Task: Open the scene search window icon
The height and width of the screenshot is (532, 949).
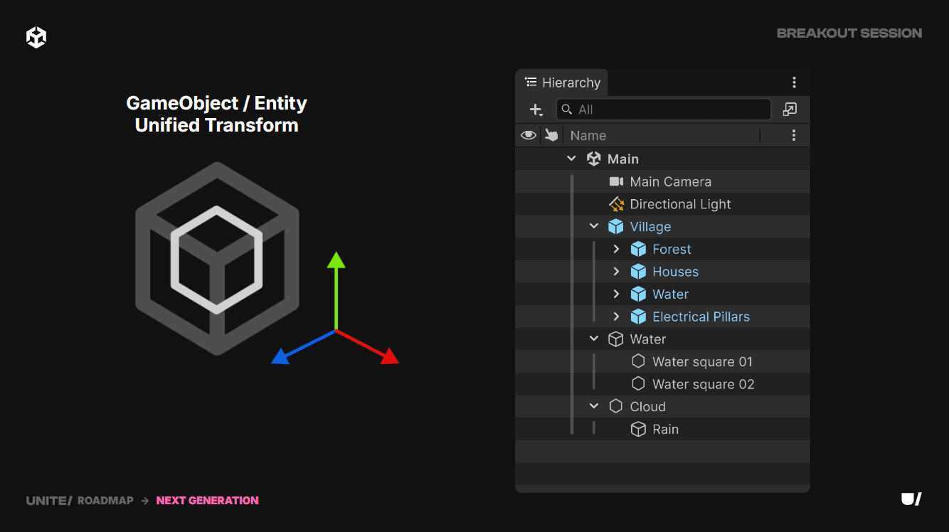Action: pos(790,110)
